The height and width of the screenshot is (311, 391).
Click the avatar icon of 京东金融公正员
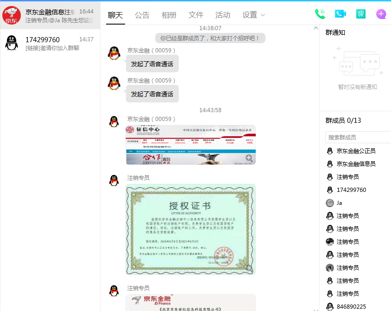click(x=330, y=151)
